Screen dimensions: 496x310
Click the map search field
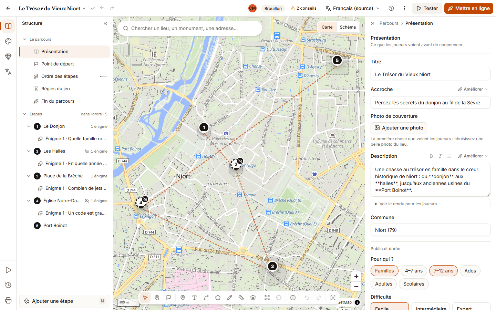190,28
